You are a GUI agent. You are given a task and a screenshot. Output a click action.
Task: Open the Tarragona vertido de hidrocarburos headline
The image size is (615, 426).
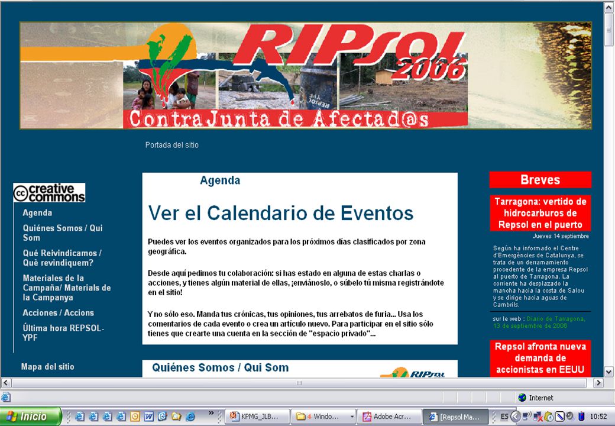tap(540, 213)
